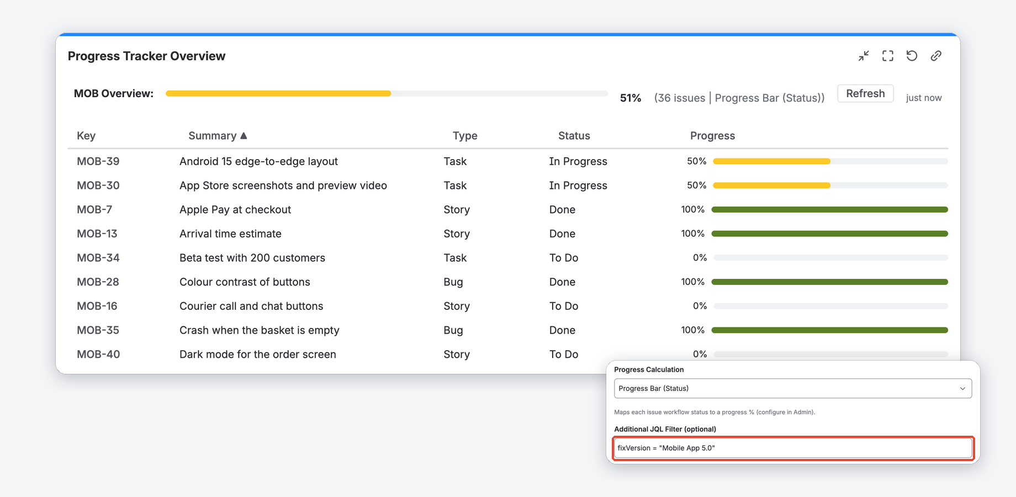Screen dimensions: 1016x497
Task: Click 'Beta test with 200 customers'
Action: (252, 258)
